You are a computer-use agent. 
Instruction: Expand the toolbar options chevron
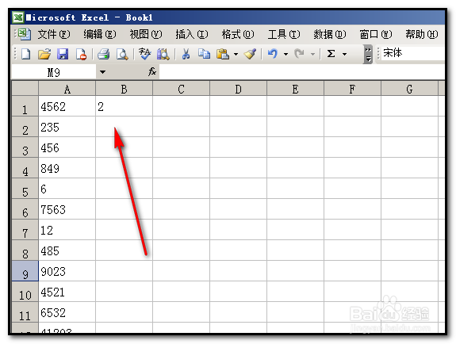click(x=368, y=54)
